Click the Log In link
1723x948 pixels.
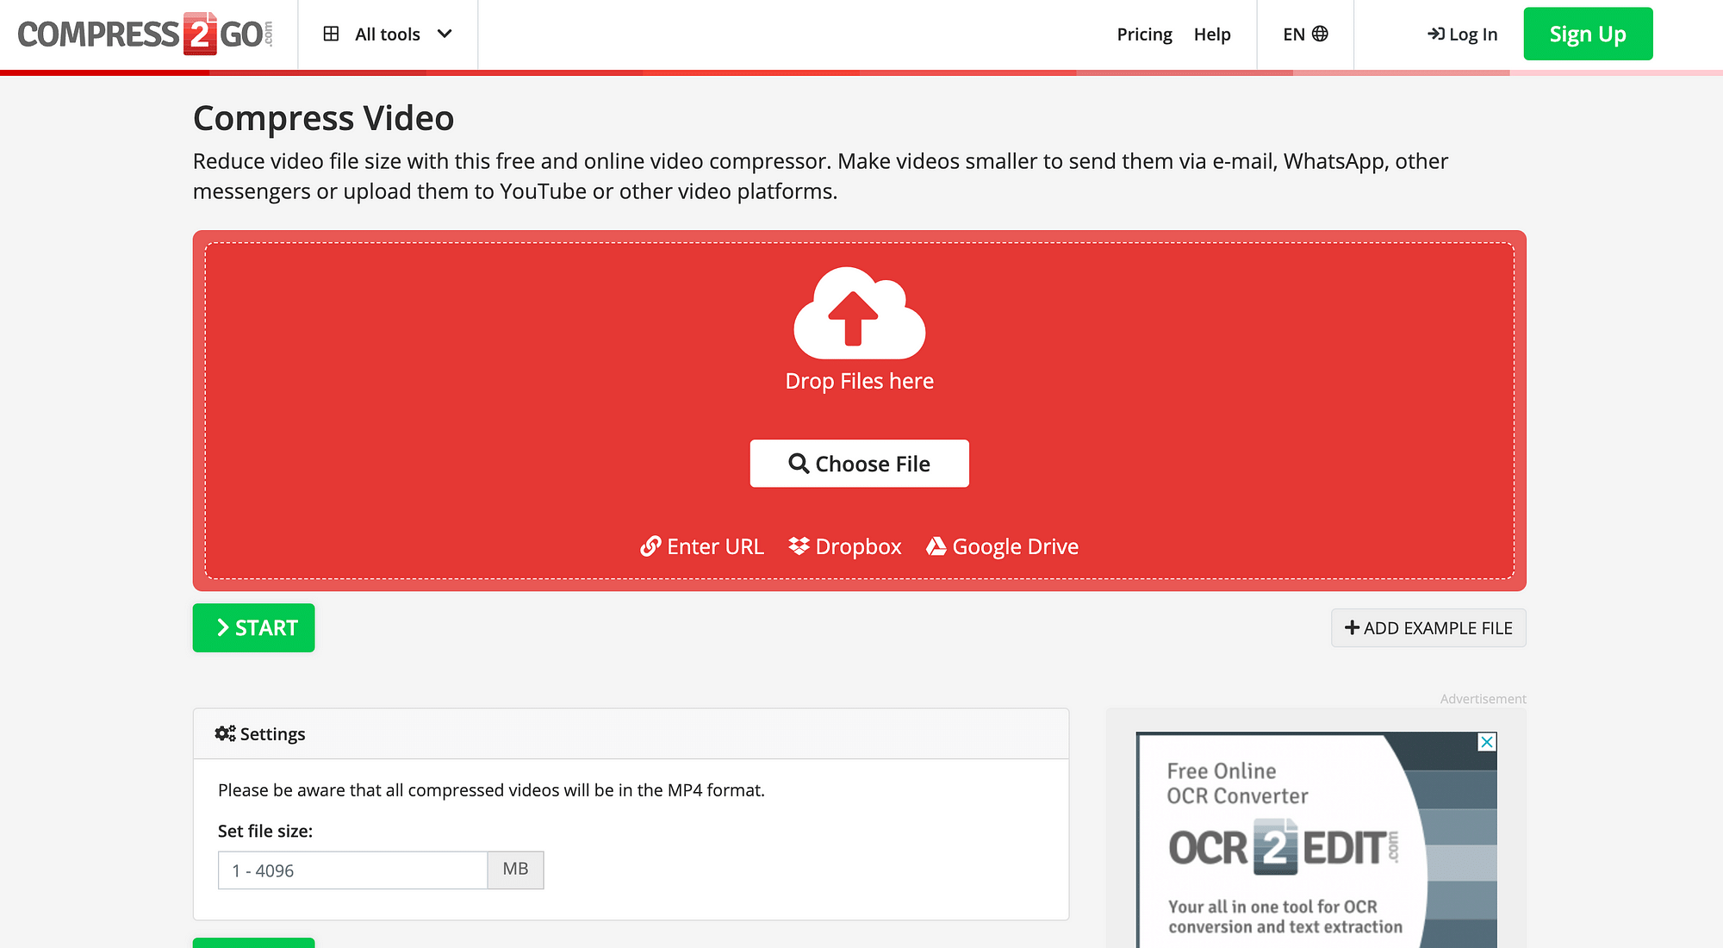pos(1462,34)
